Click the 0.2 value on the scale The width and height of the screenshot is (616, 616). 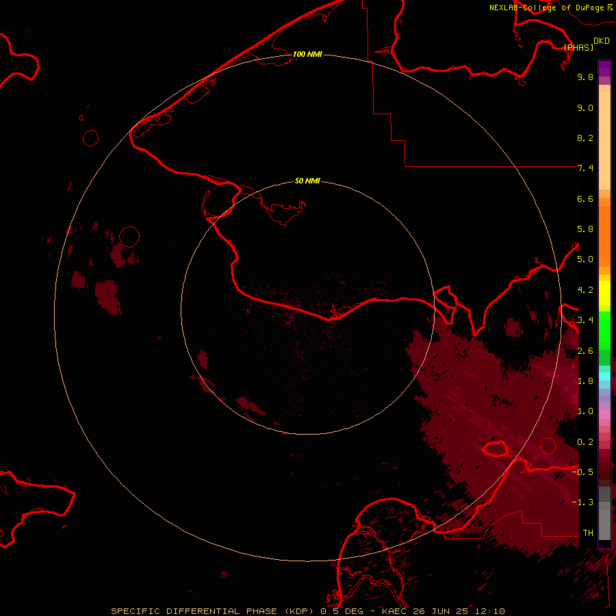(585, 442)
